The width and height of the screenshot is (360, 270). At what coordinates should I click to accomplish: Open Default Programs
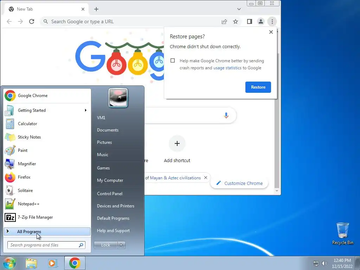113,218
